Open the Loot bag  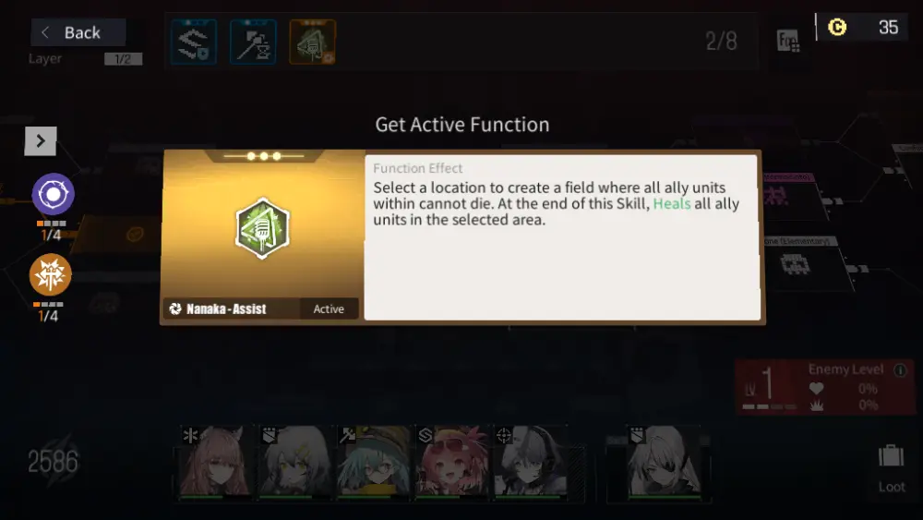tap(892, 468)
